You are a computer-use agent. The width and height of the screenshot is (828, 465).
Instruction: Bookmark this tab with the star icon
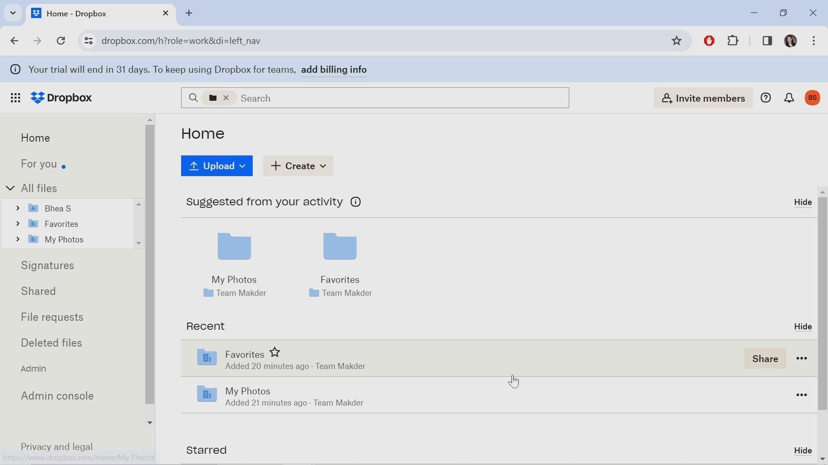[677, 41]
